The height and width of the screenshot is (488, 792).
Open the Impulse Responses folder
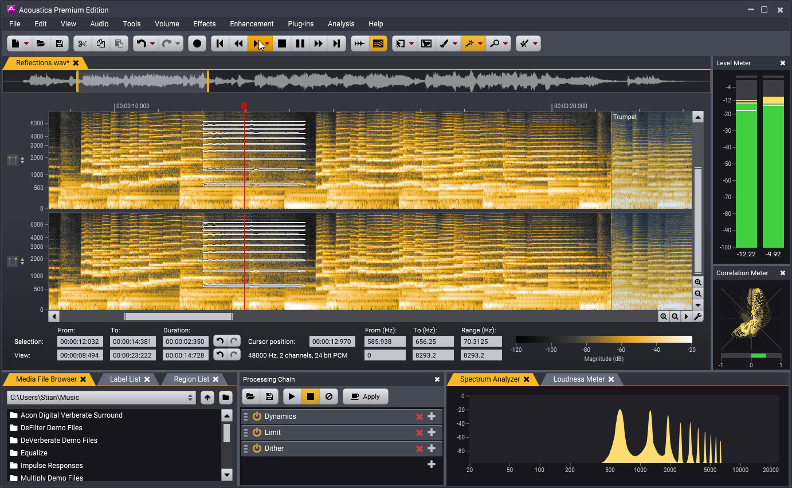(52, 466)
